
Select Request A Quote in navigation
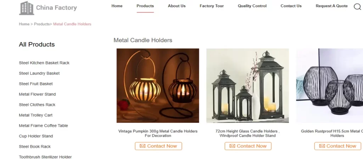[331, 6]
